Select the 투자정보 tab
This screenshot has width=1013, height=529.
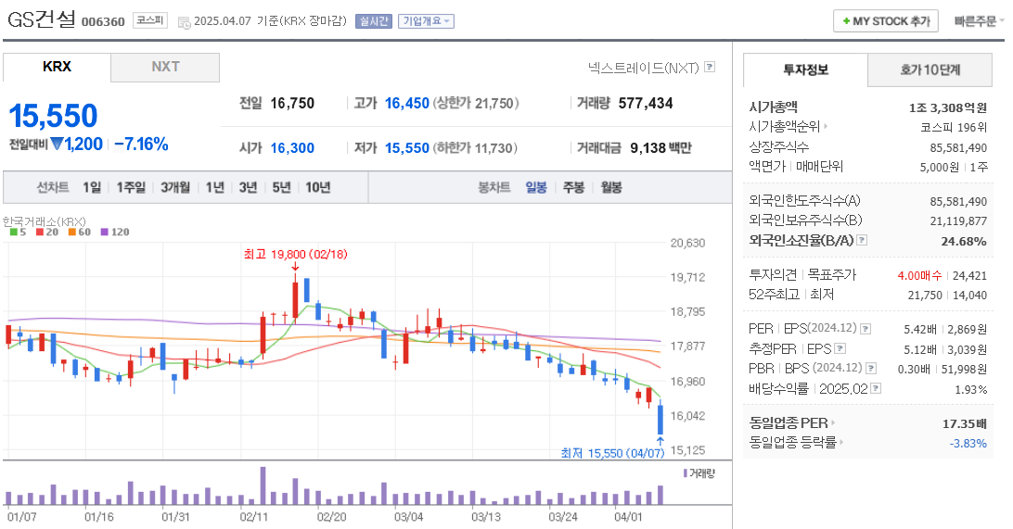tap(805, 69)
